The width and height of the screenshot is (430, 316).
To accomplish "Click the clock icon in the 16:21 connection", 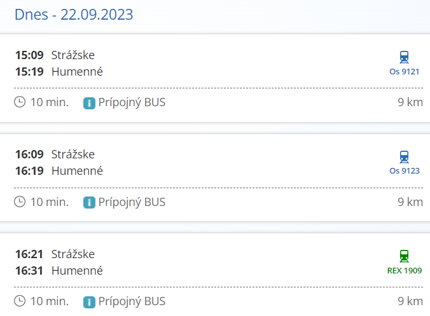I will tap(20, 301).
